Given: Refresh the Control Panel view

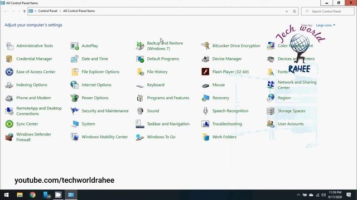Looking at the screenshot, I should click(x=295, y=11).
